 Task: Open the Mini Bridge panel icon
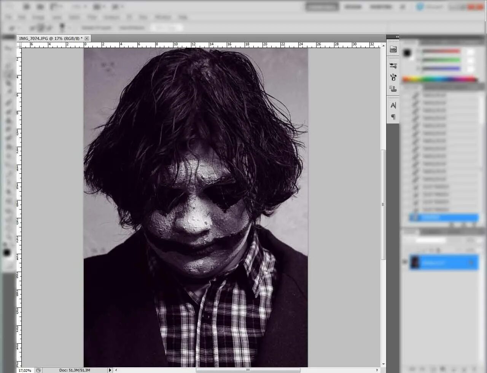click(x=393, y=49)
